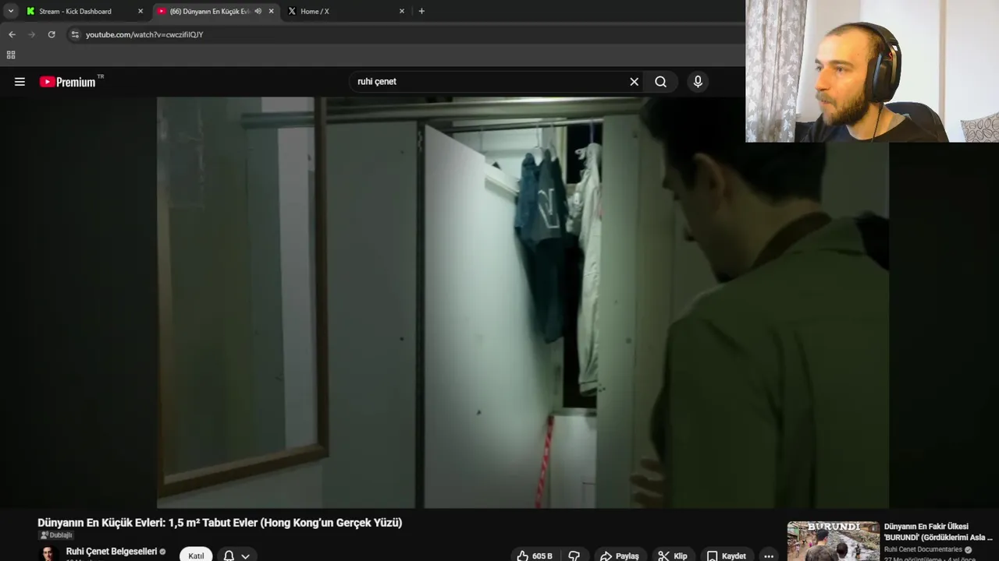
Task: Save the video with Kaydet
Action: coord(727,556)
